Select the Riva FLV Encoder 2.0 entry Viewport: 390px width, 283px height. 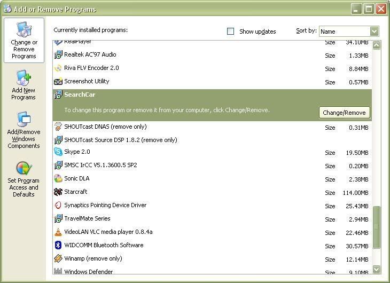click(212, 68)
